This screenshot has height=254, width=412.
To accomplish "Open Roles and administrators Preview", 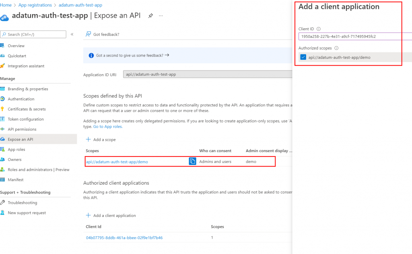I will click(39, 170).
